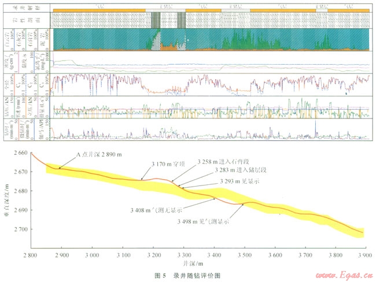Click the 3 900 tick at axis end
Viewport: 376px width, 282px height.
(364, 254)
